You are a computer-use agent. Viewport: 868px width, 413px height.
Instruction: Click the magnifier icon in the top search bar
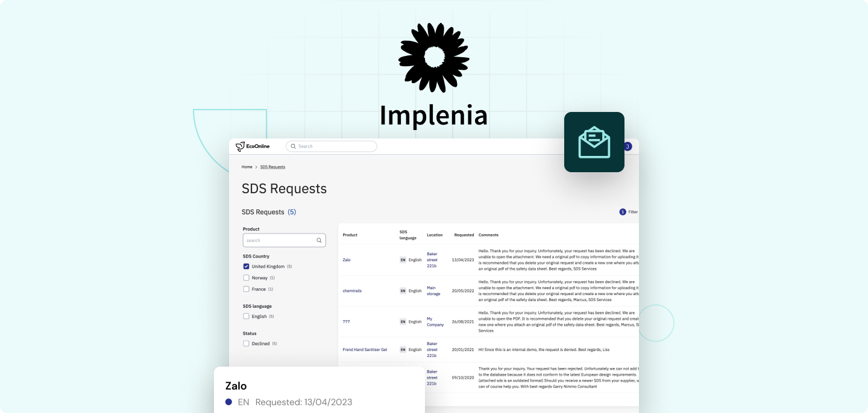click(x=294, y=146)
